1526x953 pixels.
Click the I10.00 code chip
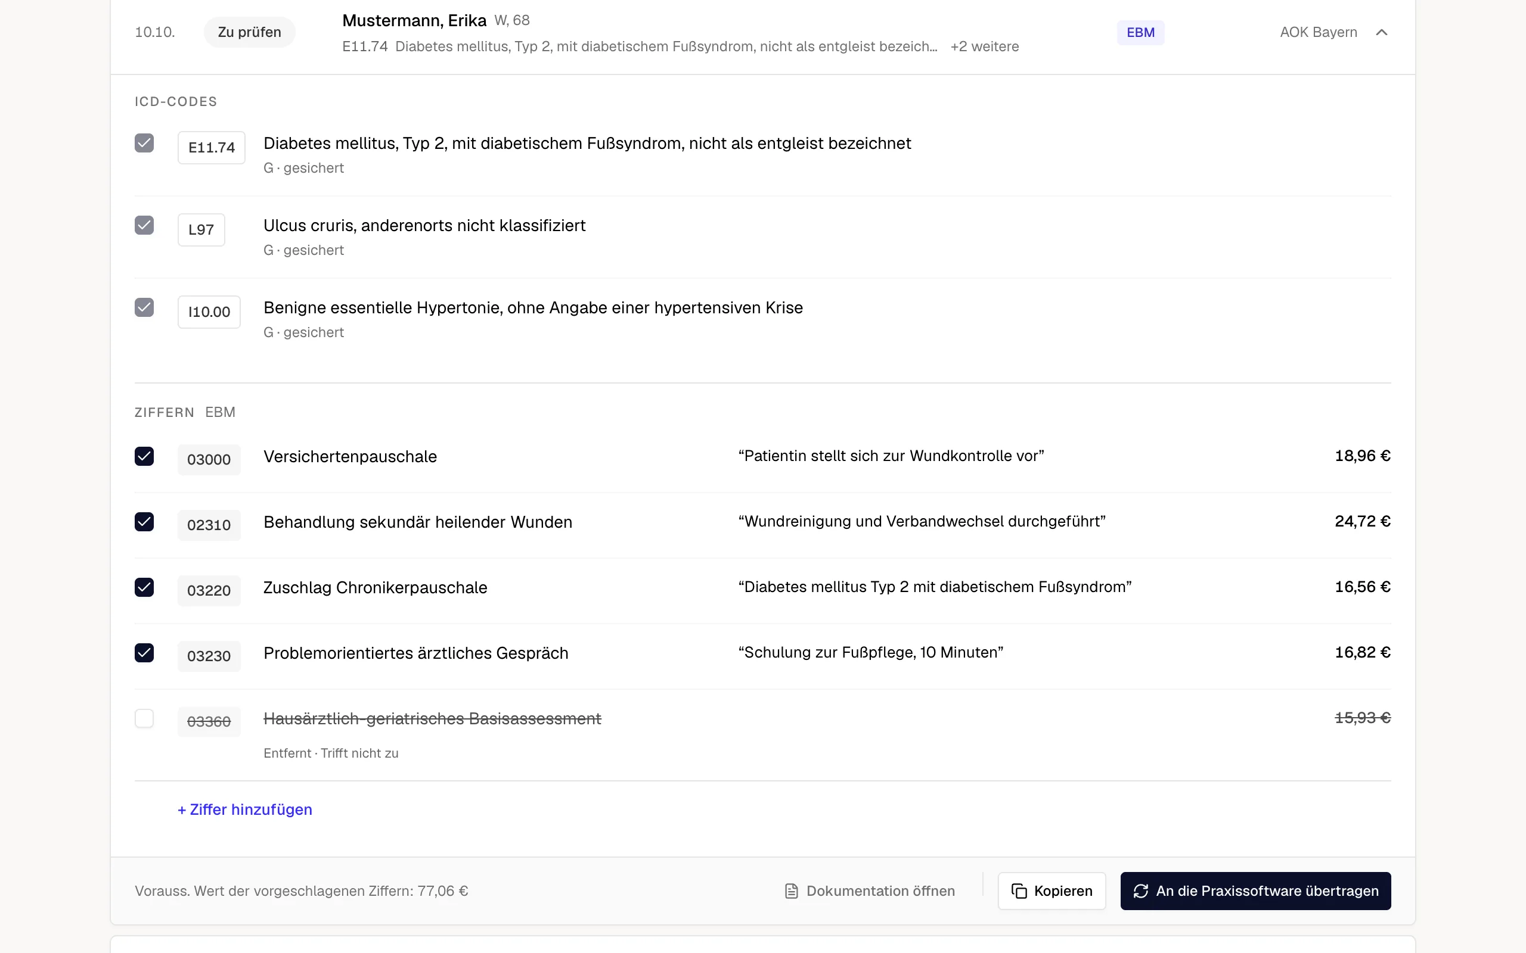[x=209, y=312]
